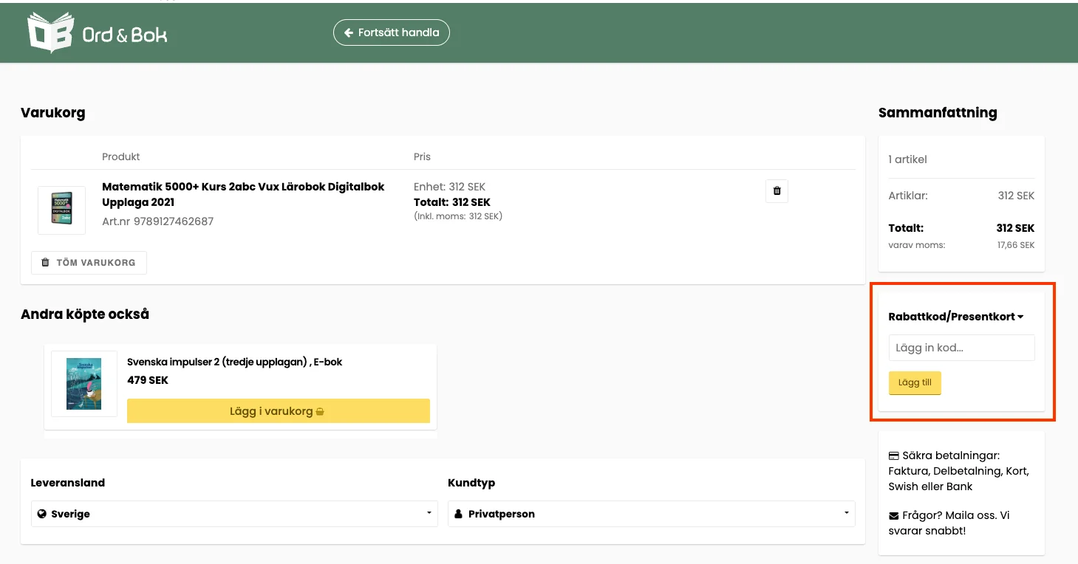
Task: Click the Andra köpte också heading
Action: point(85,314)
